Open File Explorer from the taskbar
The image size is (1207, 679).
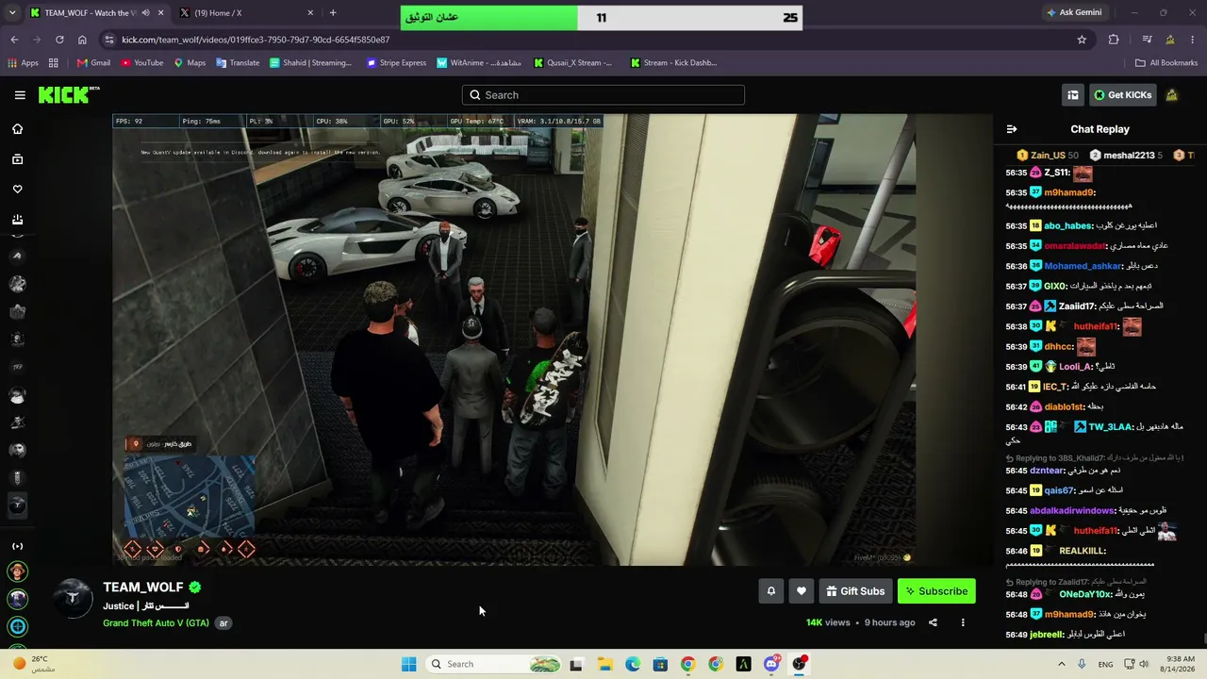pos(604,664)
